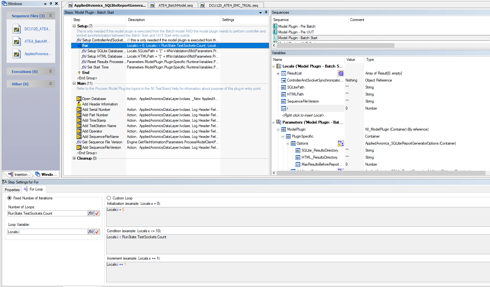Select the MaxResultsBeforeReport variable
Viewport: 490px width, 287px height.
click(322, 164)
